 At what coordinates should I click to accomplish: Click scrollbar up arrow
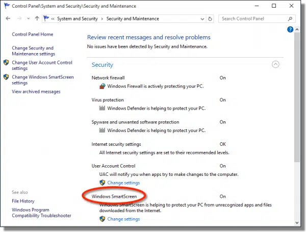point(297,30)
